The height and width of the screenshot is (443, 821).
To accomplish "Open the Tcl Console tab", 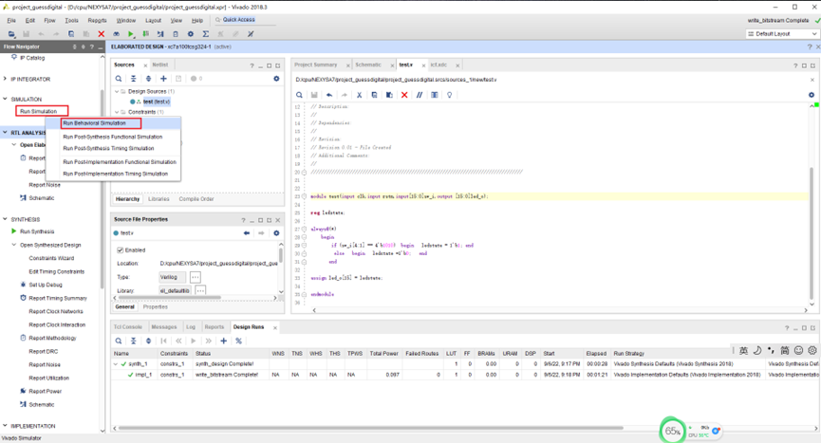I will tap(128, 327).
